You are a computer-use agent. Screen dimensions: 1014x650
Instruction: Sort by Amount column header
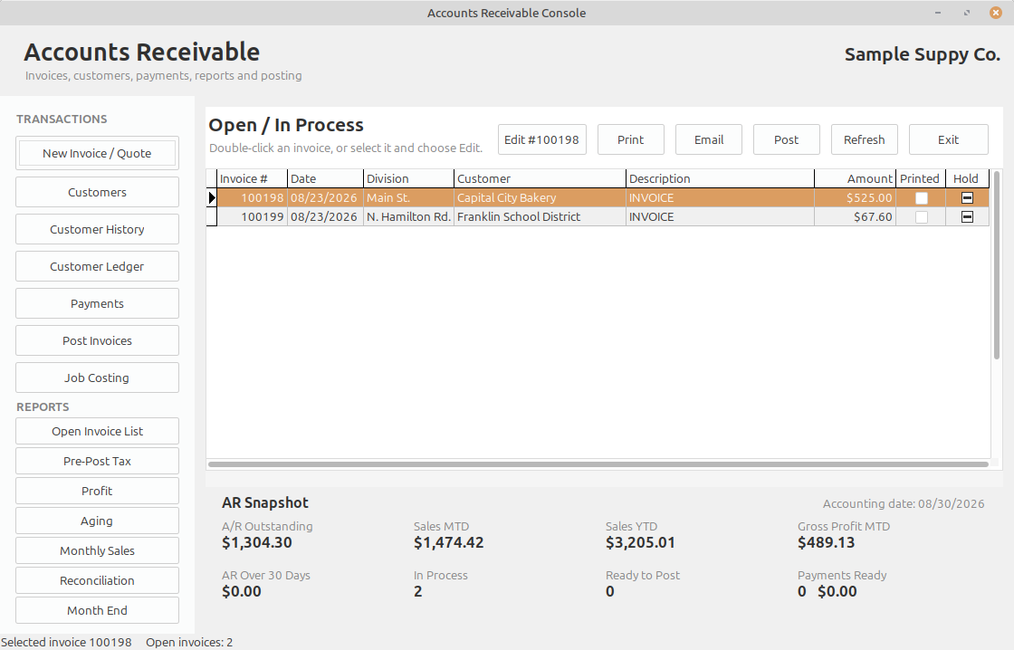[x=855, y=178]
